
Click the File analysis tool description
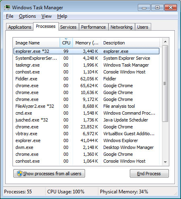119,106
